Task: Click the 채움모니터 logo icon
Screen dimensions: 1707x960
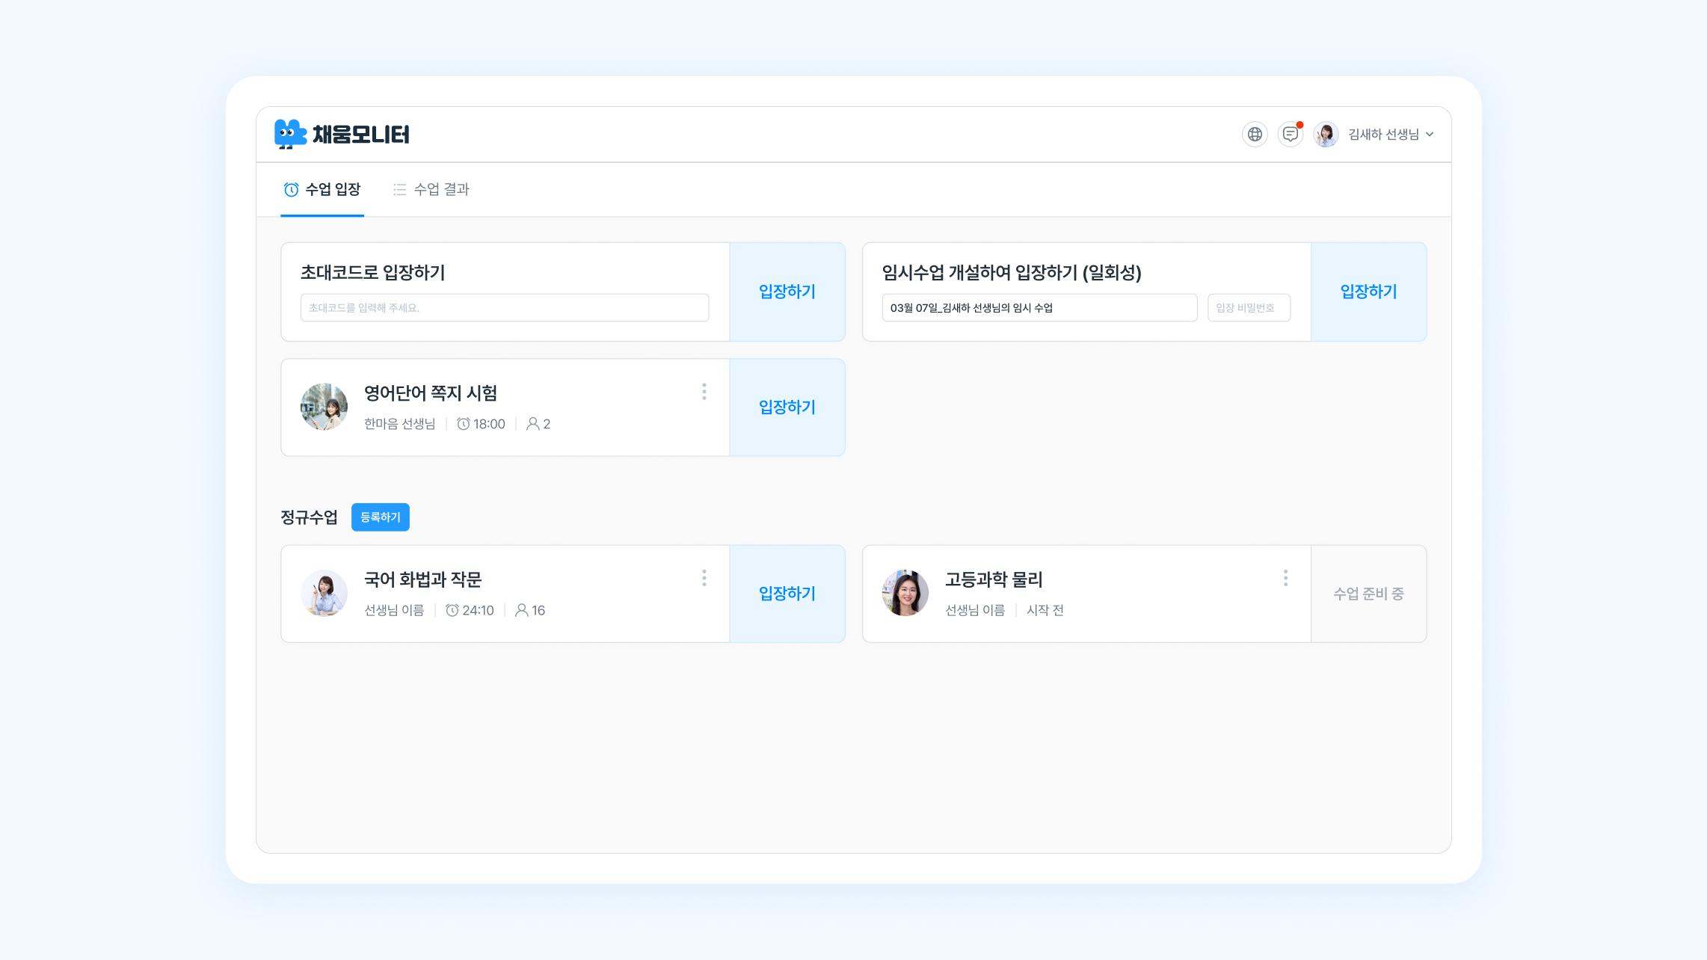Action: [290, 135]
